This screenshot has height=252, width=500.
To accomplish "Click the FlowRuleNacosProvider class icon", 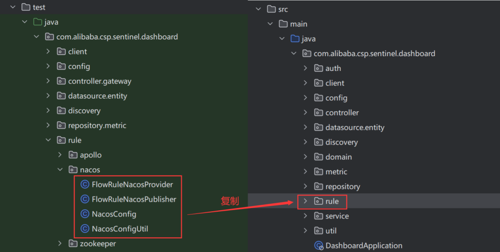I will [x=85, y=184].
